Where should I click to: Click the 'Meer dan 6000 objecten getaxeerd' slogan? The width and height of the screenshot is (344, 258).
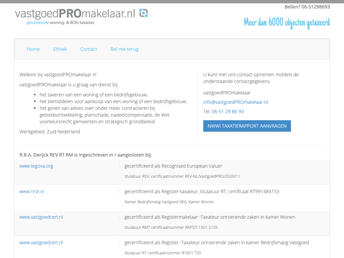click(287, 23)
